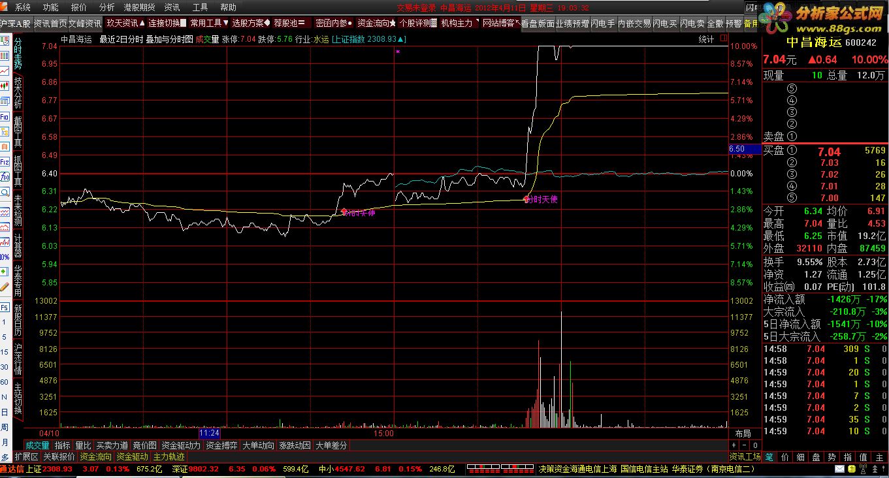
Task: Select the 技术分析 sidebar tab
Action: pos(18,93)
